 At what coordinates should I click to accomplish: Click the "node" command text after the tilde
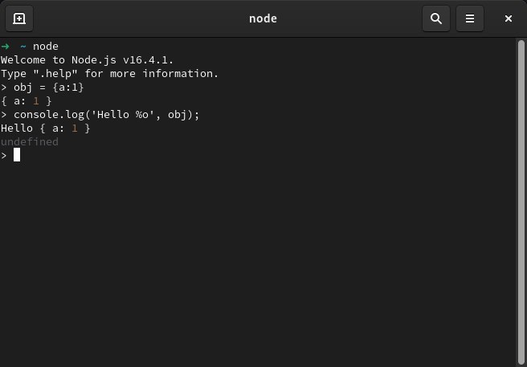tap(45, 46)
